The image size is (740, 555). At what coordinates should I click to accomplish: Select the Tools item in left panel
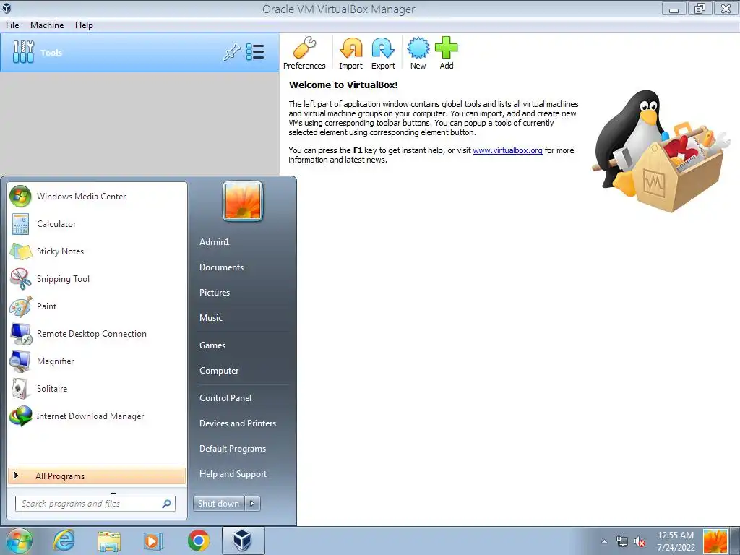(x=139, y=52)
